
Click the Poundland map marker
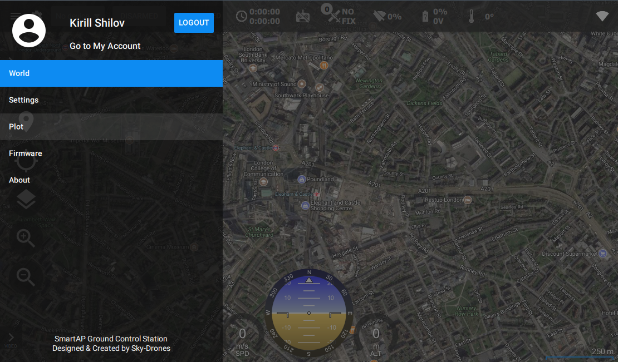pyautogui.click(x=302, y=179)
